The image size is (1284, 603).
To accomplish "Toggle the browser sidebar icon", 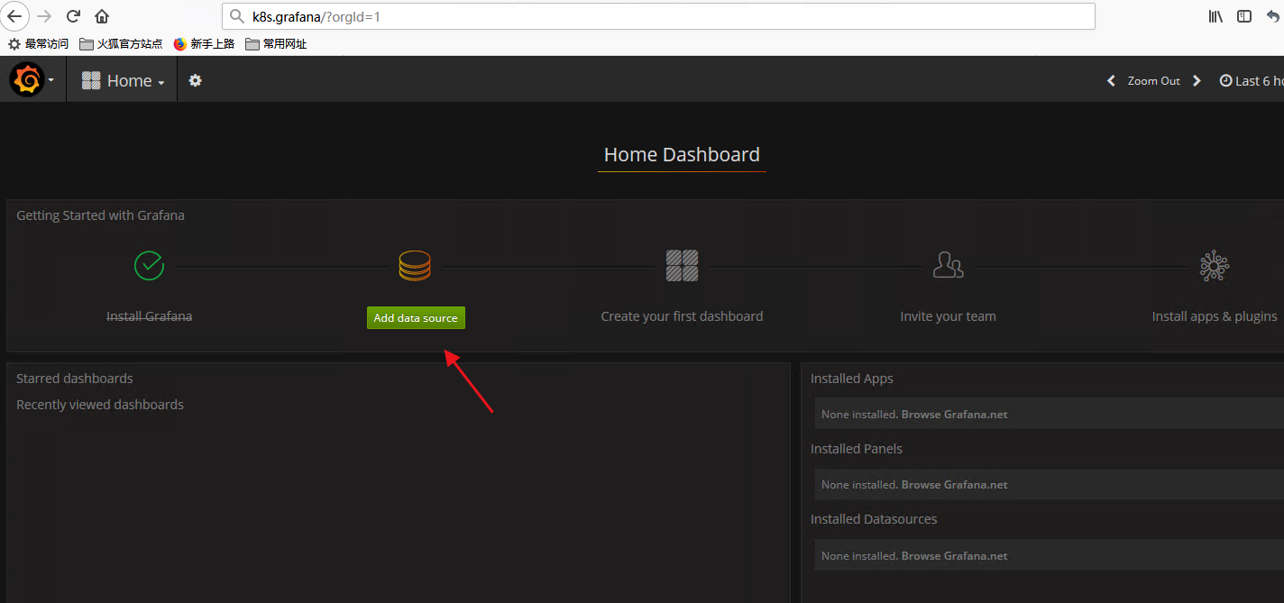I will [1244, 16].
